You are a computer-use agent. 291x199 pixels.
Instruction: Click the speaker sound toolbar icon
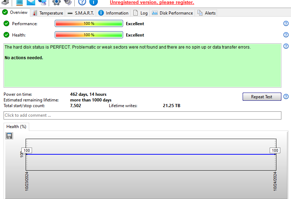click(68, 2)
